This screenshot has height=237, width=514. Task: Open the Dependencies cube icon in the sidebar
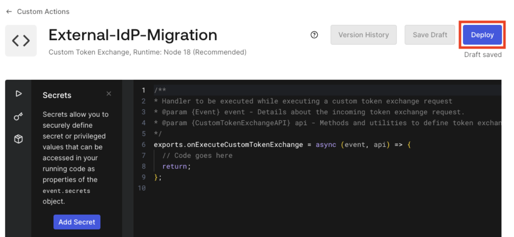point(18,140)
